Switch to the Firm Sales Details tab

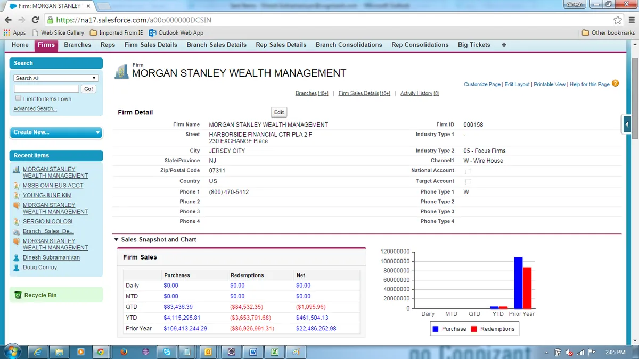click(x=151, y=45)
